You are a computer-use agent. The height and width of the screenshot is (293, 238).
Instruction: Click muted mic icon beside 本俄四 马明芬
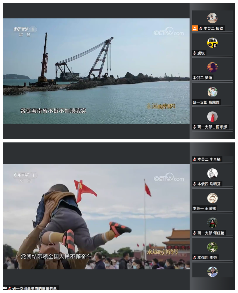[x=195, y=184]
